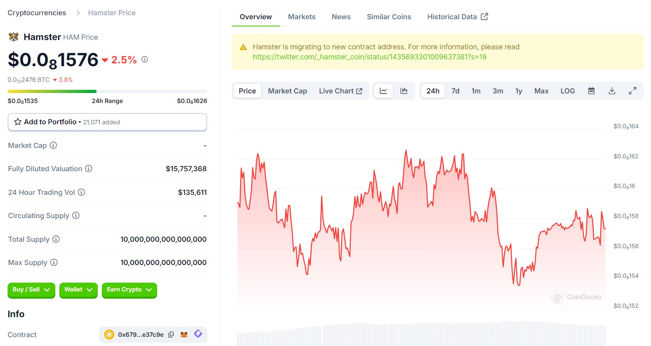The height and width of the screenshot is (346, 651).
Task: Click the purple wallet icon beside contract
Action: click(x=198, y=334)
